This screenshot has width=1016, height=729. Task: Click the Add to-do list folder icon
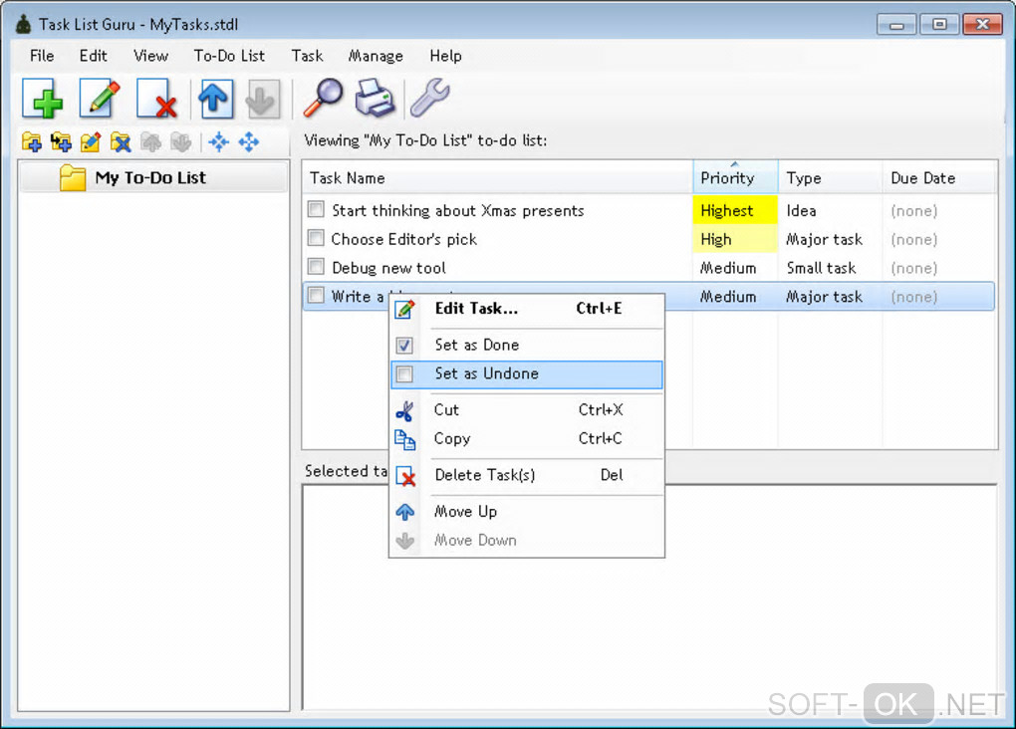click(31, 141)
